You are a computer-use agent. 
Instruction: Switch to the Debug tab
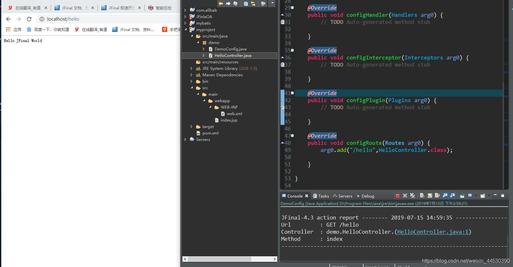tap(365, 196)
